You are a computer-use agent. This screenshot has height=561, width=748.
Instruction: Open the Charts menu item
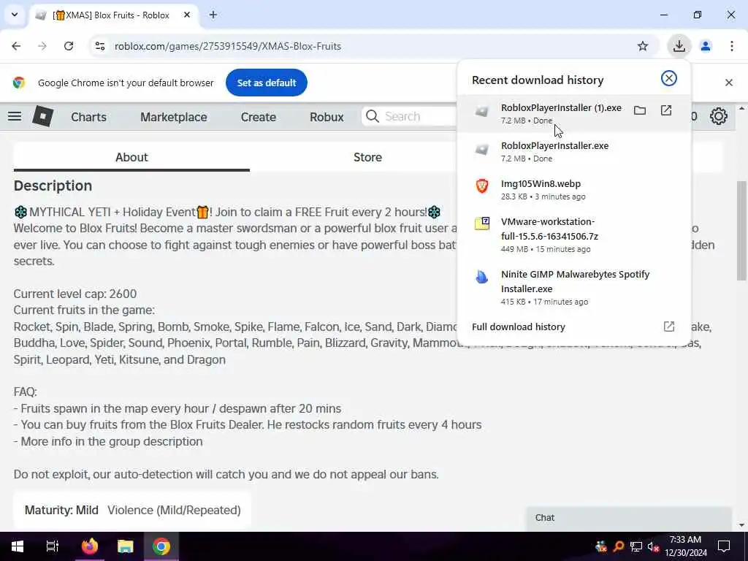[x=88, y=117]
